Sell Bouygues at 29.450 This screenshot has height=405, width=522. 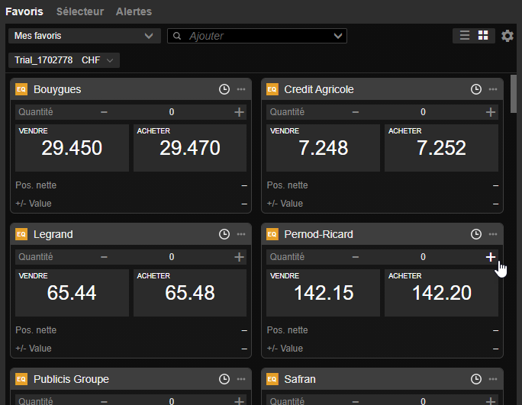(x=72, y=148)
